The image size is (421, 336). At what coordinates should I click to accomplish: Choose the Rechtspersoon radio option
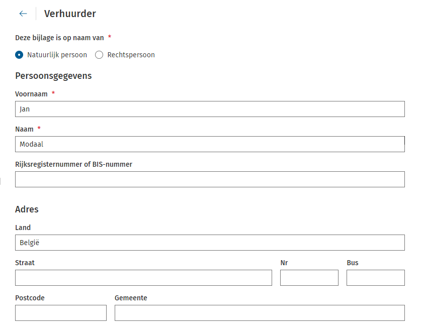[99, 55]
